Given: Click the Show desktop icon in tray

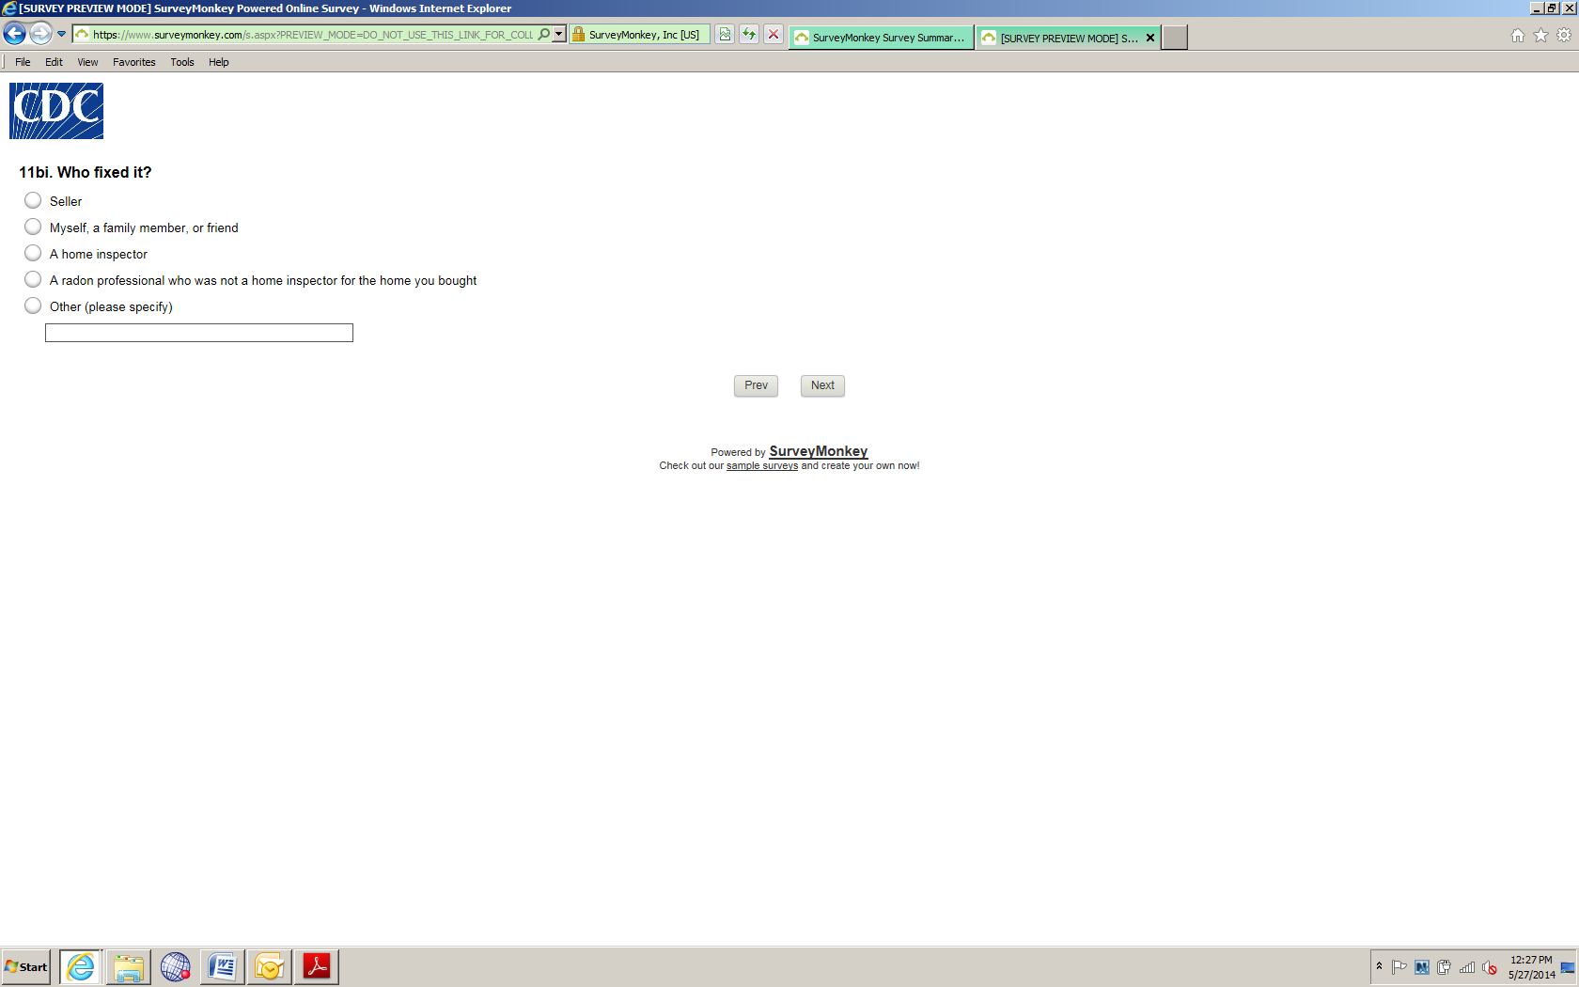Looking at the screenshot, I should click(1568, 967).
